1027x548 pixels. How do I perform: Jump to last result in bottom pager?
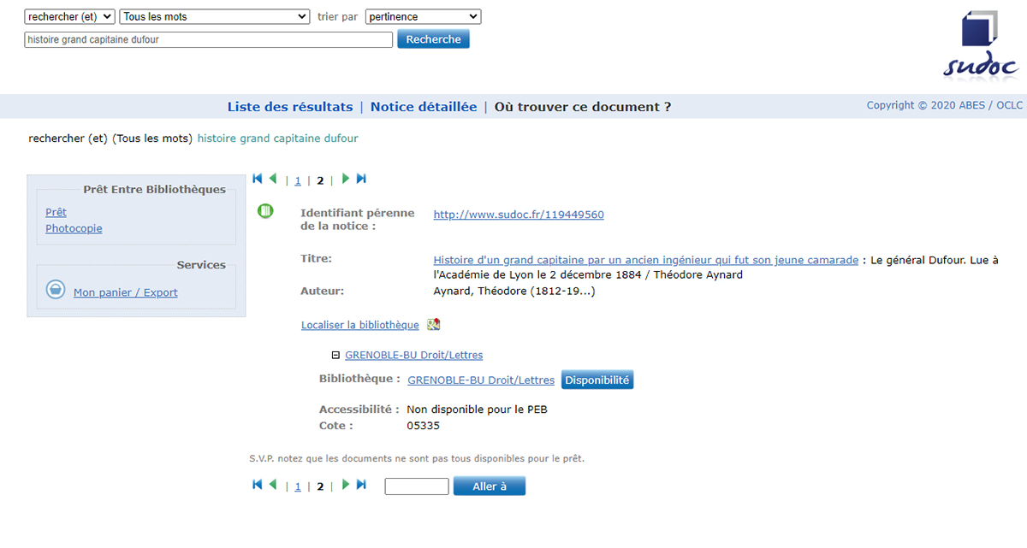click(x=361, y=485)
